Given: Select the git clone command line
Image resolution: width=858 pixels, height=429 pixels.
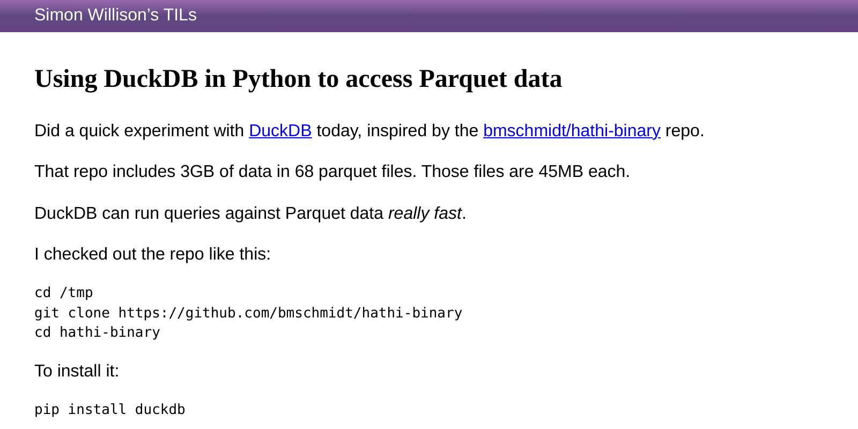Looking at the screenshot, I should click(248, 313).
